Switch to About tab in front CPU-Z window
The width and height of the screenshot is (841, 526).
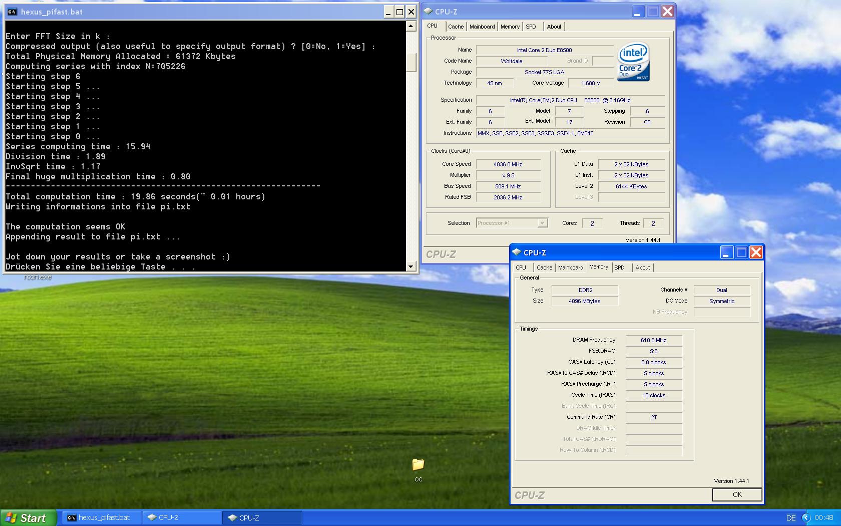642,268
